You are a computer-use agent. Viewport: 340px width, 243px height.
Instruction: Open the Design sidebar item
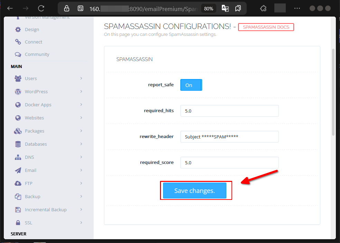click(32, 29)
